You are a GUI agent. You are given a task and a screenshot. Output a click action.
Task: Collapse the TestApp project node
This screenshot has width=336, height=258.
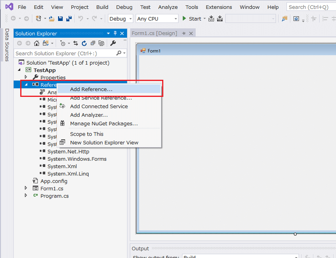pyautogui.click(x=19, y=70)
